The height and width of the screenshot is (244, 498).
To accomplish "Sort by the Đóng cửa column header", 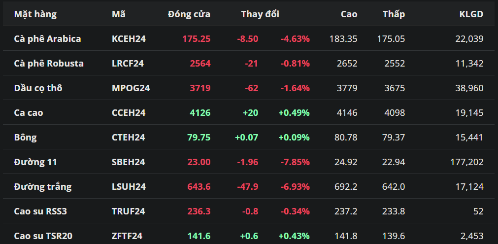I will coord(189,14).
